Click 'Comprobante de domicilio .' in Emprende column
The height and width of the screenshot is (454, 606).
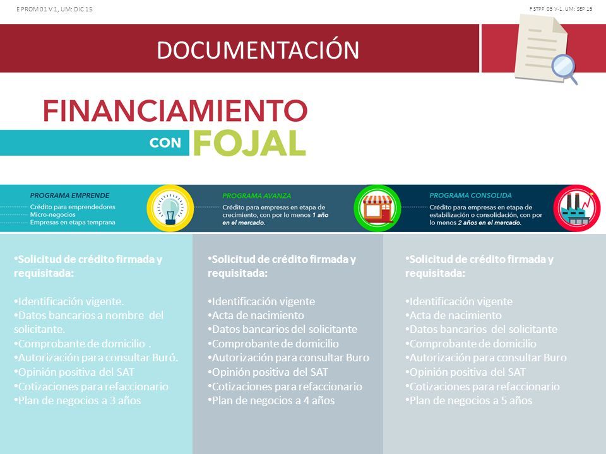[x=83, y=344]
